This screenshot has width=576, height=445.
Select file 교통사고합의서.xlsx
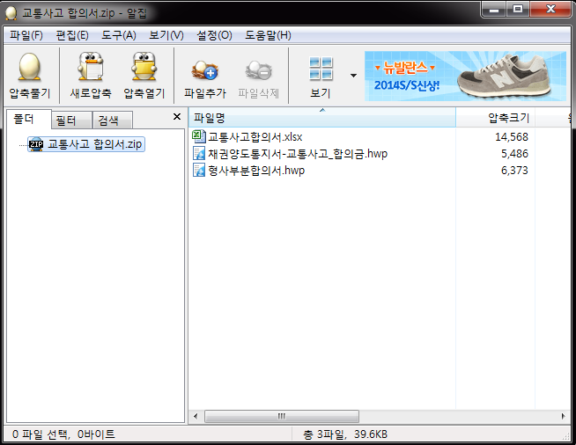[255, 137]
